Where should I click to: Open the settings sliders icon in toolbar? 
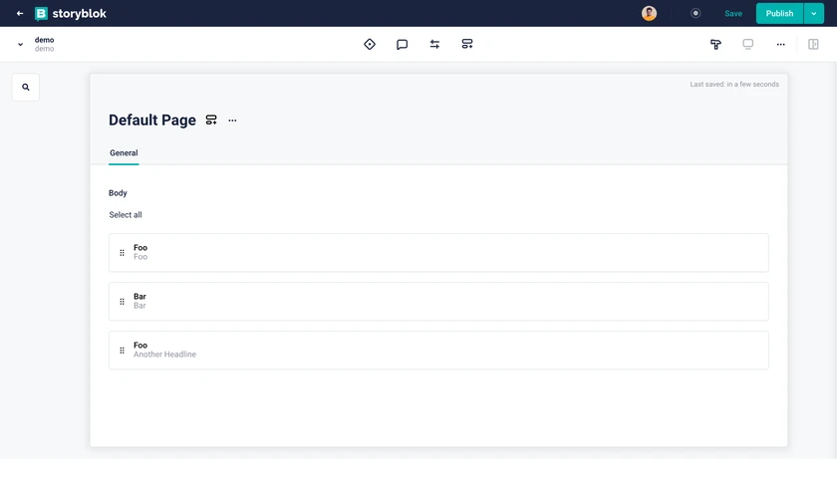(434, 45)
